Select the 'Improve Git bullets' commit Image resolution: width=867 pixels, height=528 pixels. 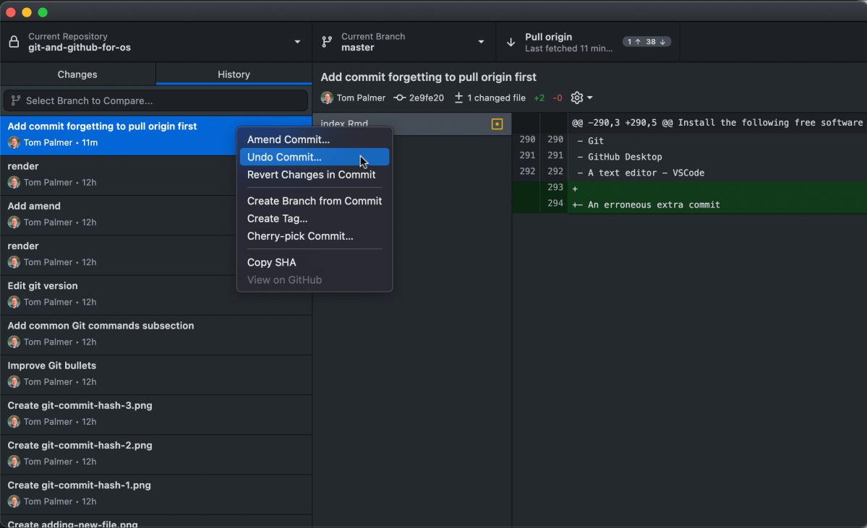[x=156, y=374]
